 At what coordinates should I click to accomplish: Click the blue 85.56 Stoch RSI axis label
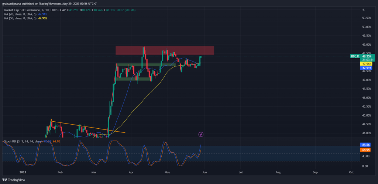tap(366, 145)
